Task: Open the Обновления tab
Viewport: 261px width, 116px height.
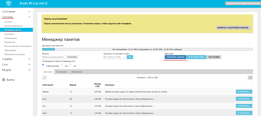Action: [77, 72]
